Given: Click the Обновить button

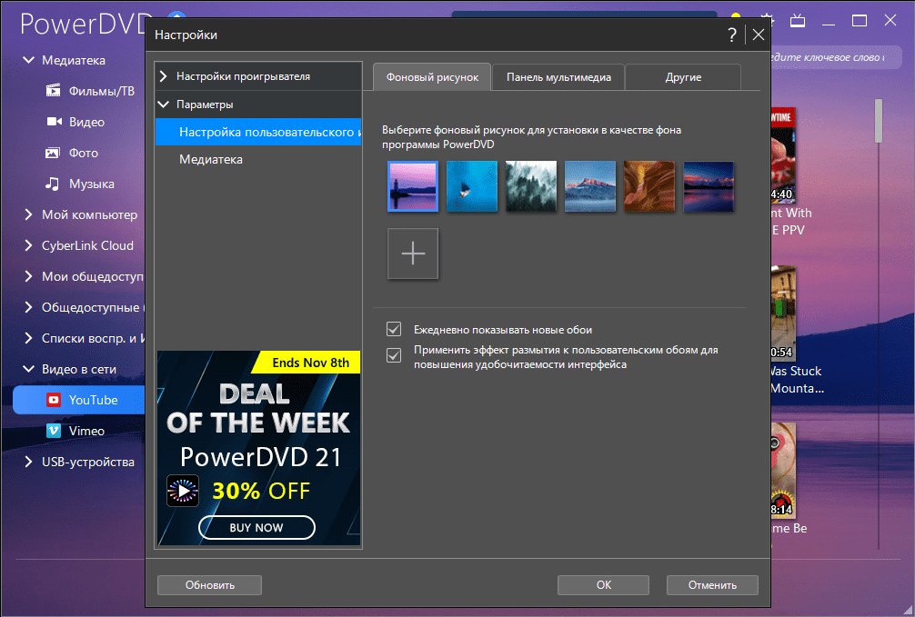Looking at the screenshot, I should point(209,585).
